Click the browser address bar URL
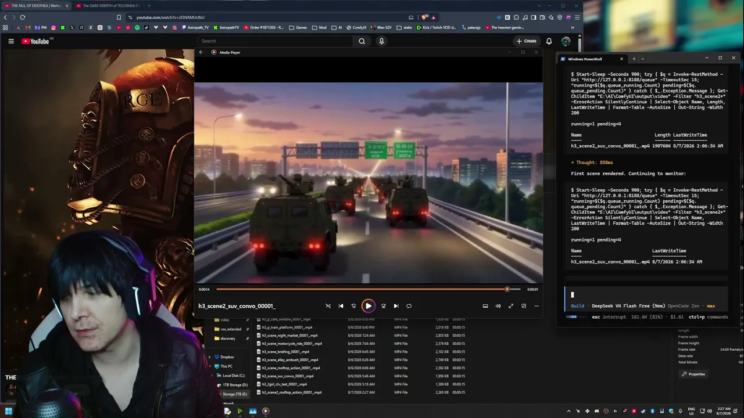 pos(170,17)
